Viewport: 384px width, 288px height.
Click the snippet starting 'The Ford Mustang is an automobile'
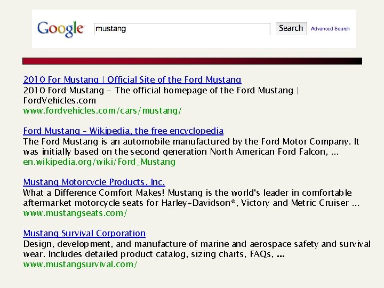coord(191,147)
